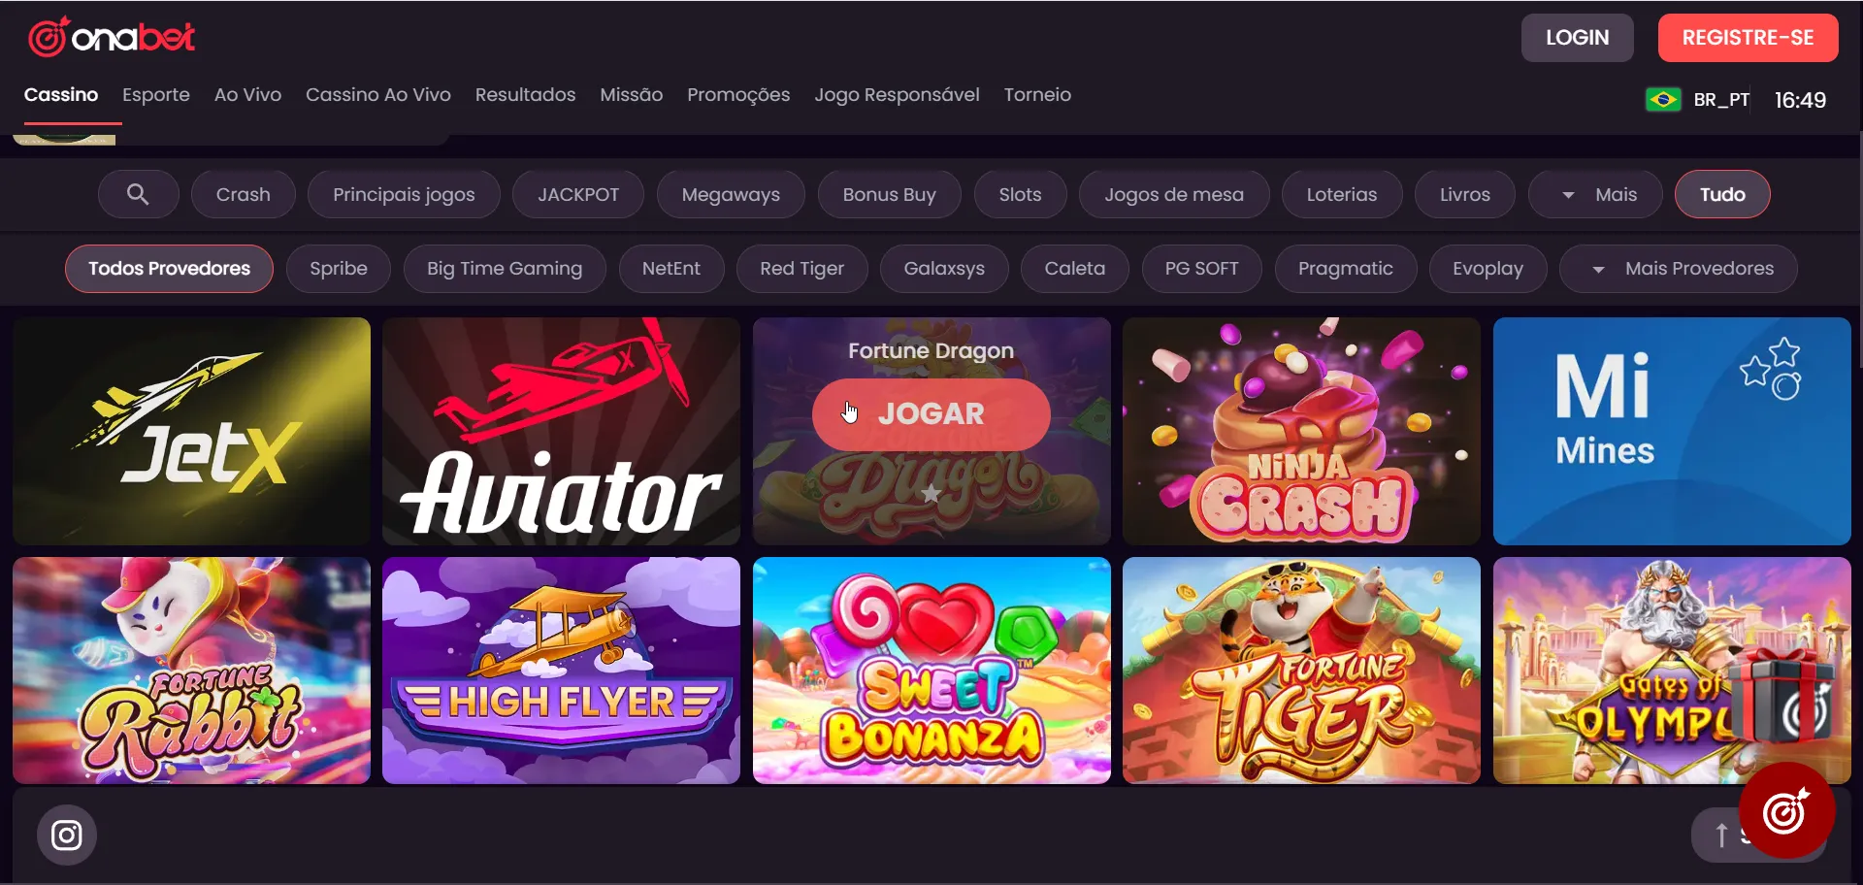Go to the Esporte tab
Viewport: 1863px width, 885px height.
tap(156, 95)
